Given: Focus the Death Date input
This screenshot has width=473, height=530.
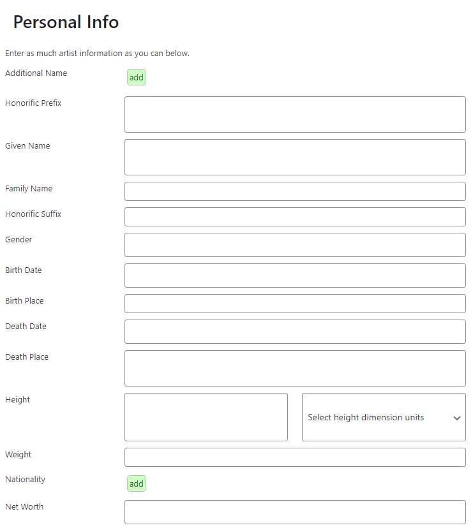Looking at the screenshot, I should click(295, 332).
